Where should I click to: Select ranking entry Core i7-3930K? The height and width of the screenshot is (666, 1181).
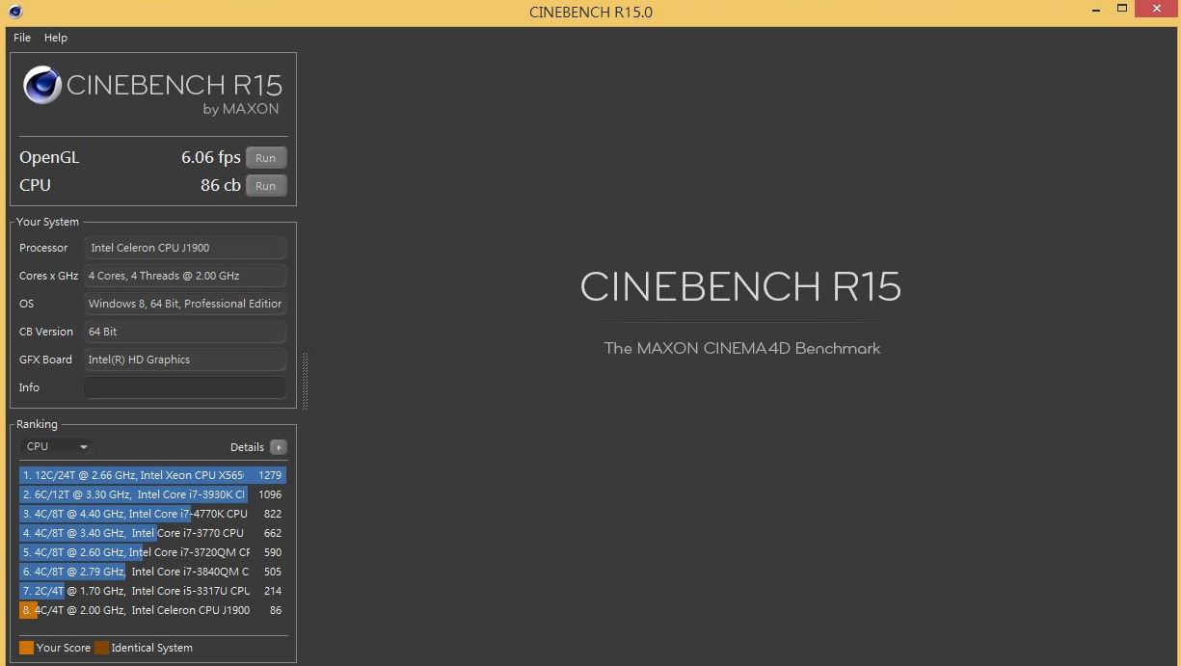tap(153, 494)
